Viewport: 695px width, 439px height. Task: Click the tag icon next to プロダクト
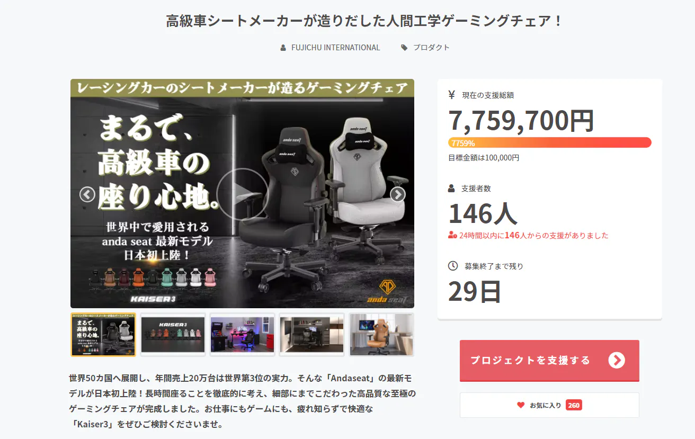pos(404,48)
